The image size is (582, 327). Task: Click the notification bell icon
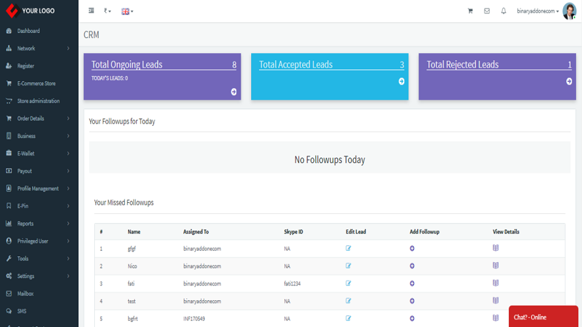pos(504,11)
